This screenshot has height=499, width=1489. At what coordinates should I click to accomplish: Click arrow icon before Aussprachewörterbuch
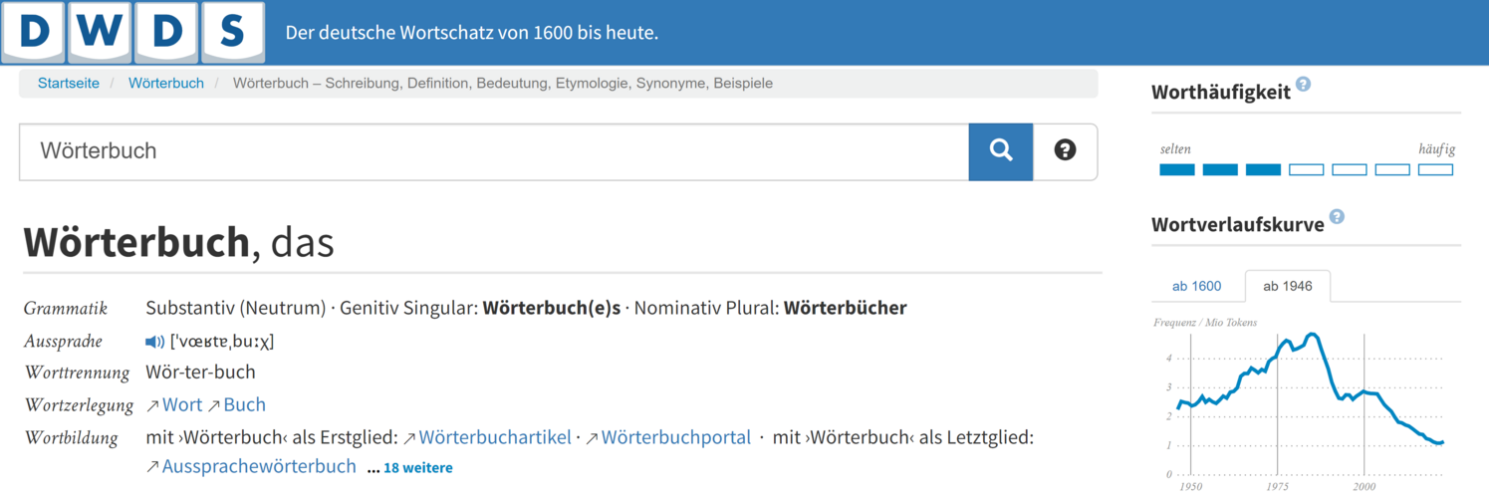[152, 467]
